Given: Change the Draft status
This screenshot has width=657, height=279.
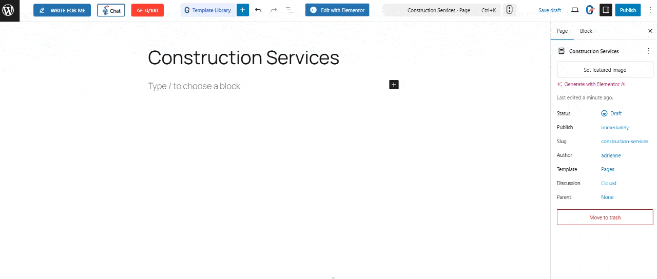Looking at the screenshot, I should (x=611, y=113).
